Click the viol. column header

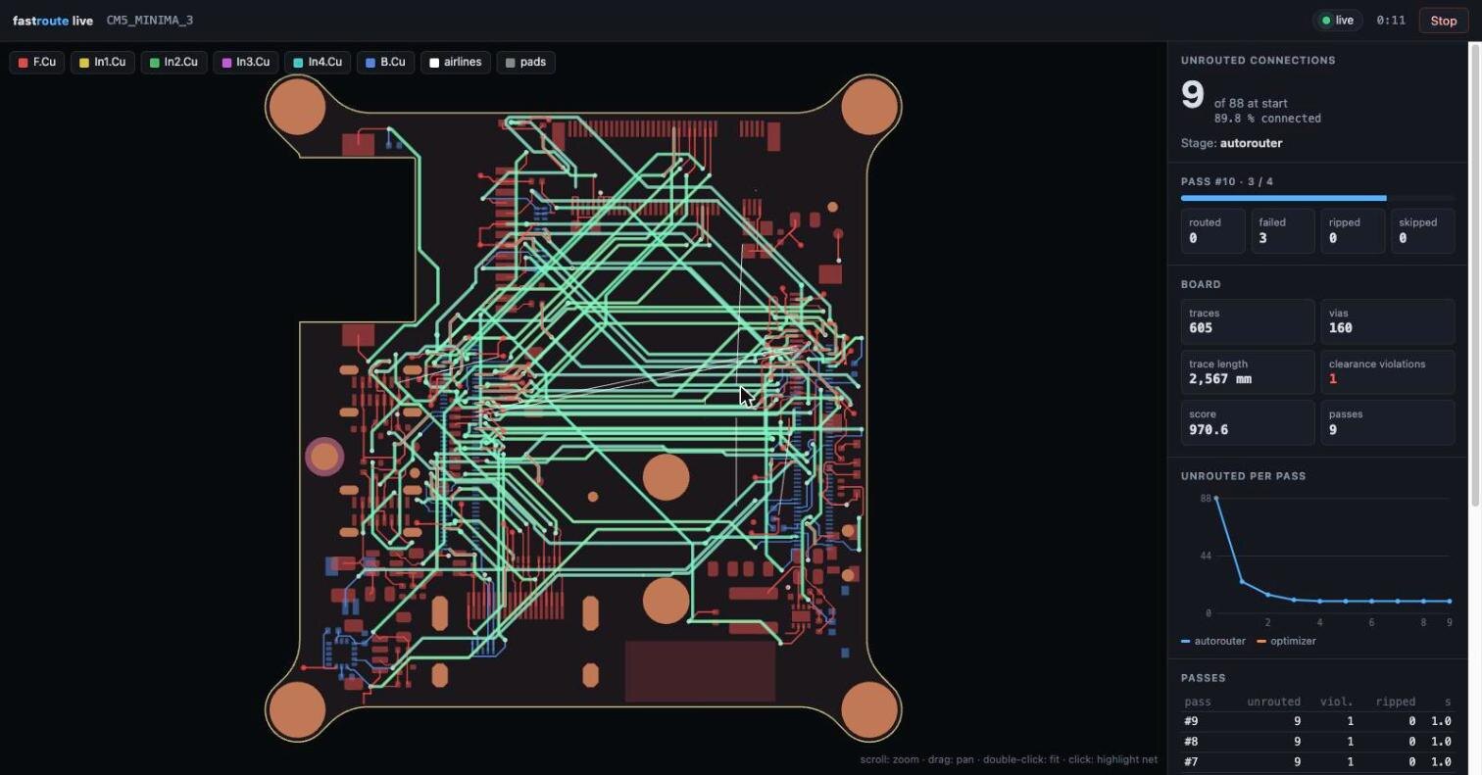(1337, 702)
